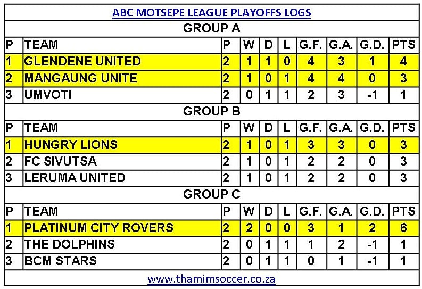Select the TEAM column header in Group B
Viewport: 422px width, 289px height.
(x=42, y=128)
